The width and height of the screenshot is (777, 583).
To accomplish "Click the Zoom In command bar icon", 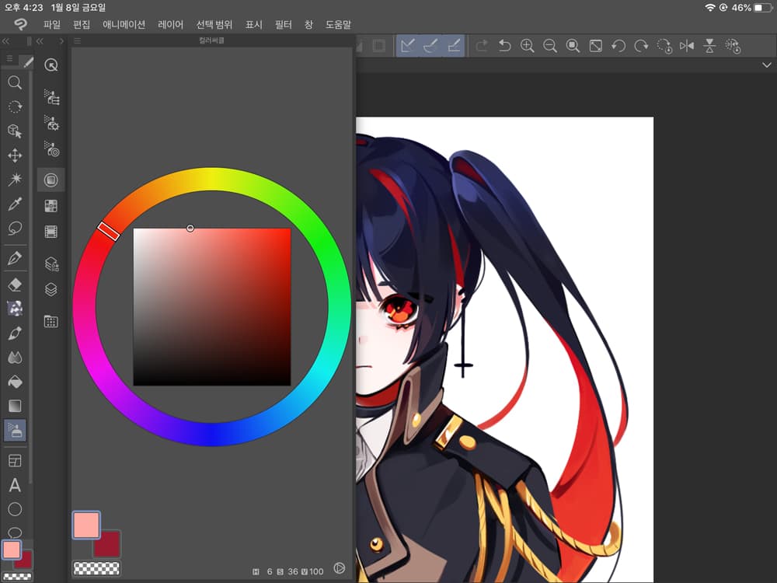I will pyautogui.click(x=527, y=46).
